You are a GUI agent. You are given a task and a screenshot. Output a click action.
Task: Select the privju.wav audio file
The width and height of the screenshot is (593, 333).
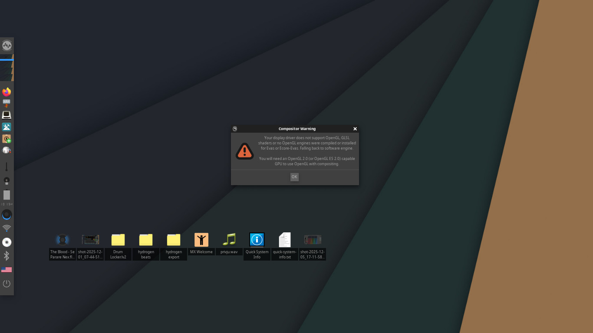pos(229,239)
